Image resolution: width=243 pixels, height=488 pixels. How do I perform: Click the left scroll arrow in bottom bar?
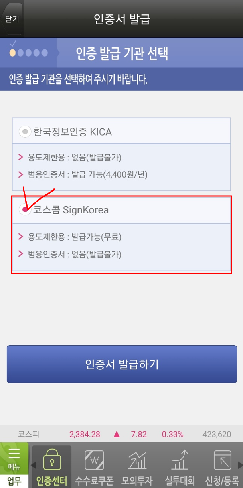click(x=34, y=465)
